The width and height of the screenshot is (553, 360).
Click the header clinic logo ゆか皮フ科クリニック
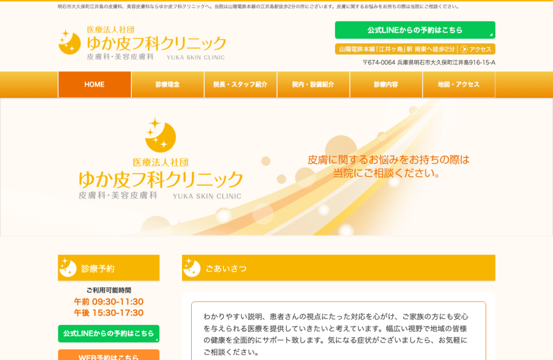pos(142,43)
